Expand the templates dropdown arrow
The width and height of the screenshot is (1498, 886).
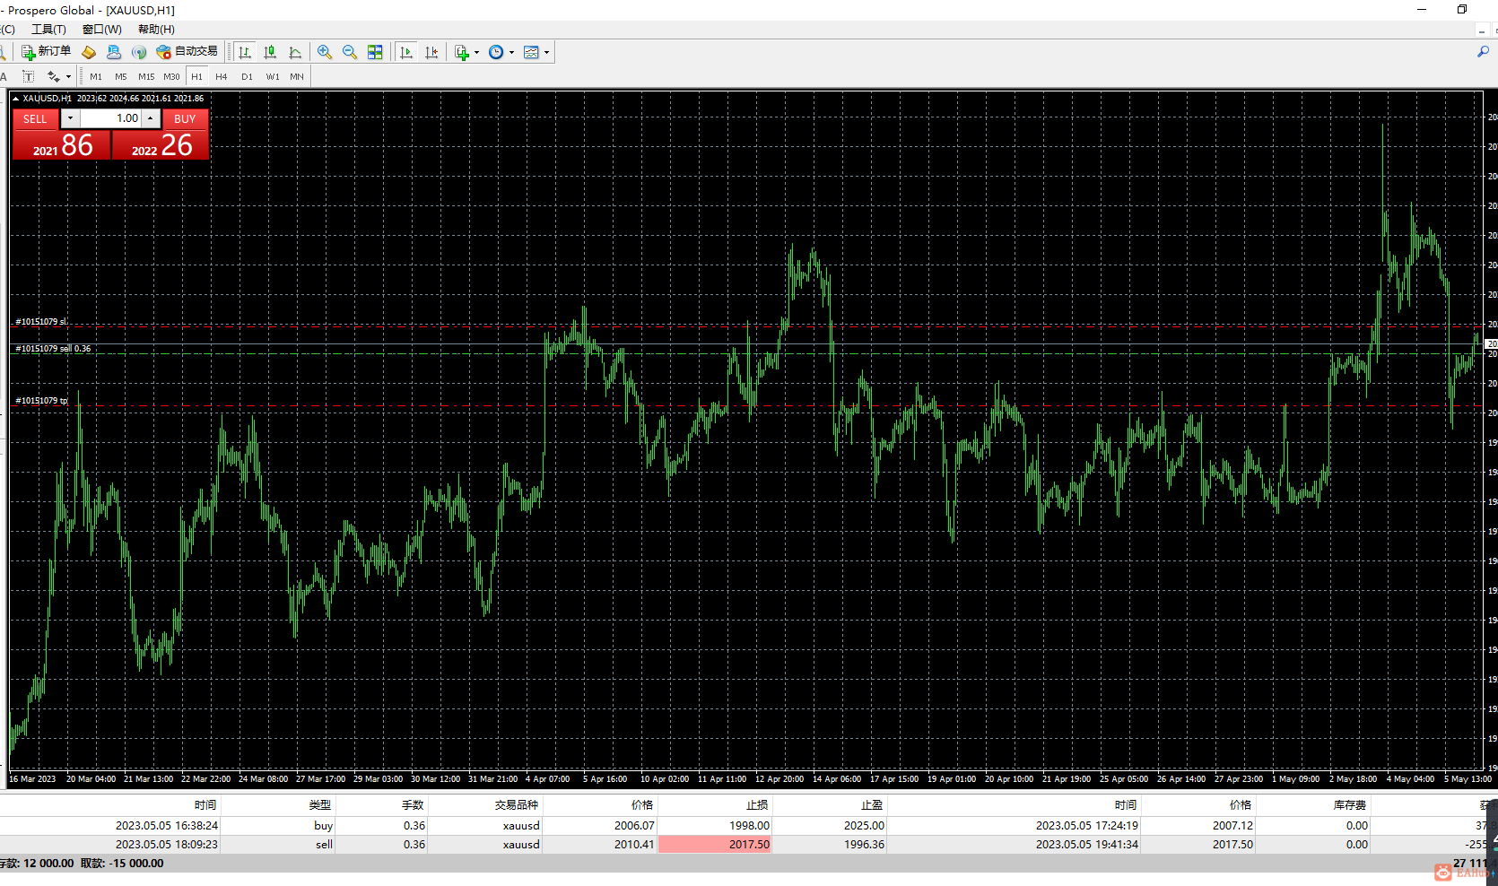546,52
